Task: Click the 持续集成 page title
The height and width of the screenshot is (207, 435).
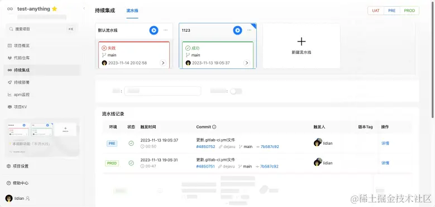Action: click(105, 11)
